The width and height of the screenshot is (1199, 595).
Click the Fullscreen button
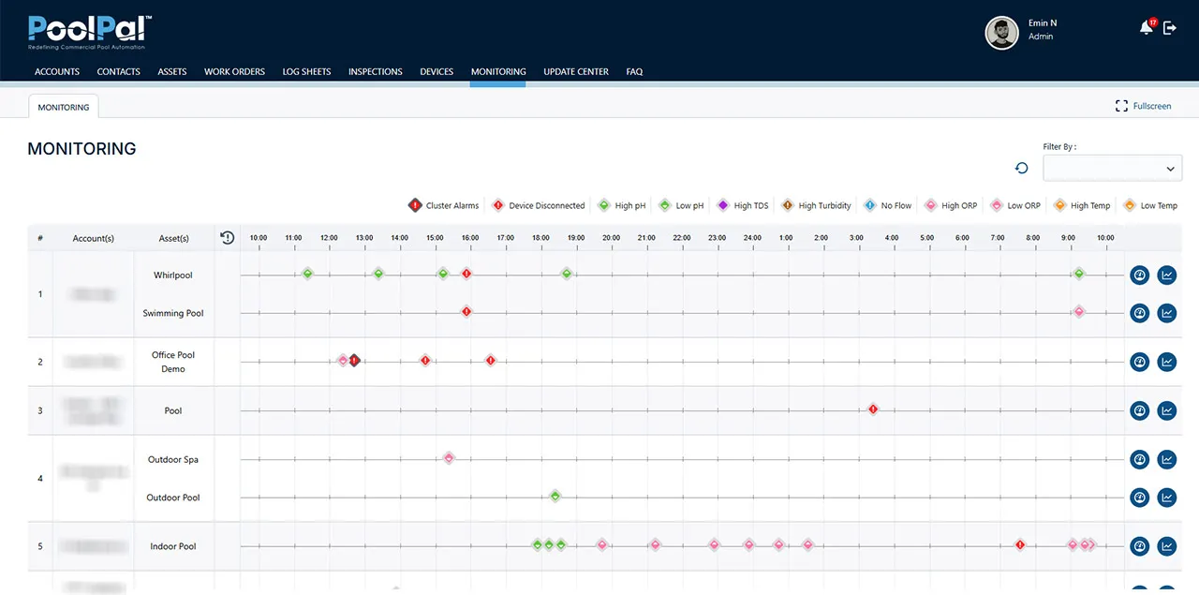[1143, 106]
